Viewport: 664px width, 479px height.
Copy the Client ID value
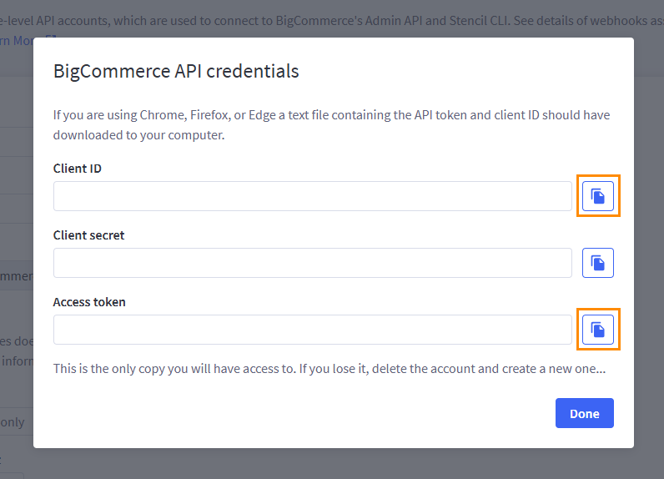[x=597, y=196]
